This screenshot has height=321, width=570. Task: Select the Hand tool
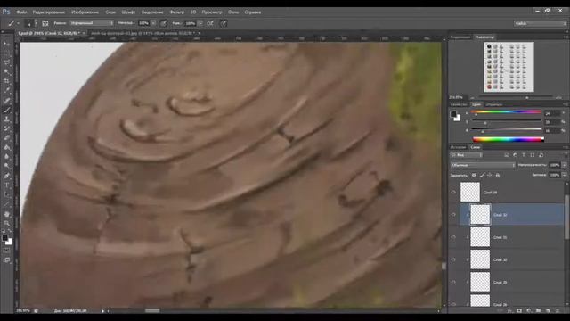pyautogui.click(x=6, y=214)
